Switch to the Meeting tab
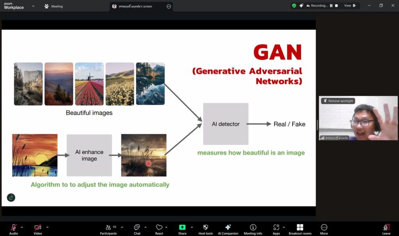The height and width of the screenshot is (236, 399). pos(54,6)
